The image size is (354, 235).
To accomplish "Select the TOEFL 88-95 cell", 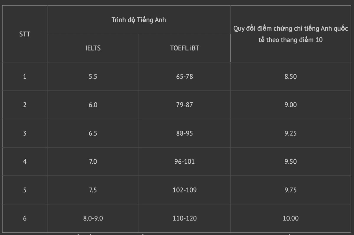I will [184, 133].
